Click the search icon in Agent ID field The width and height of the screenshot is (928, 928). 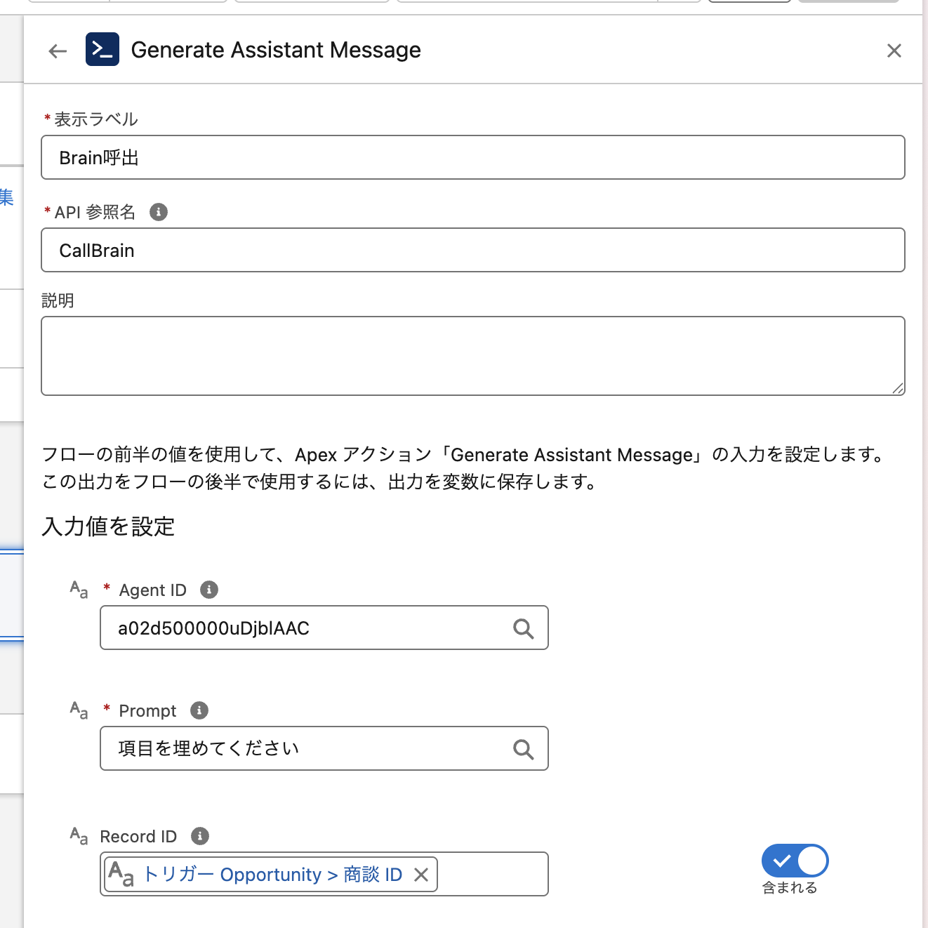coord(523,628)
